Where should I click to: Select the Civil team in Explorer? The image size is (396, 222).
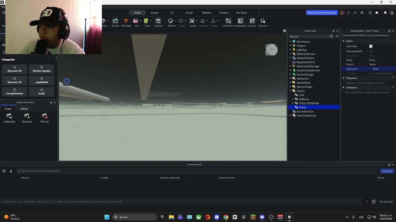click(301, 95)
